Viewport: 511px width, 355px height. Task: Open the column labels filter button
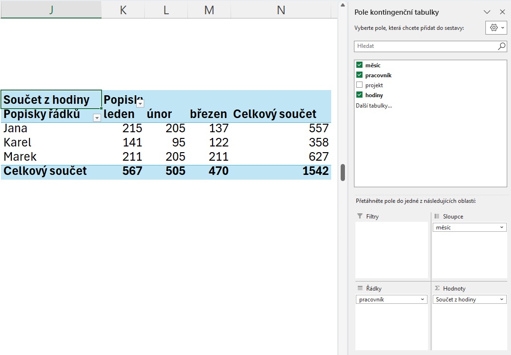pos(140,103)
